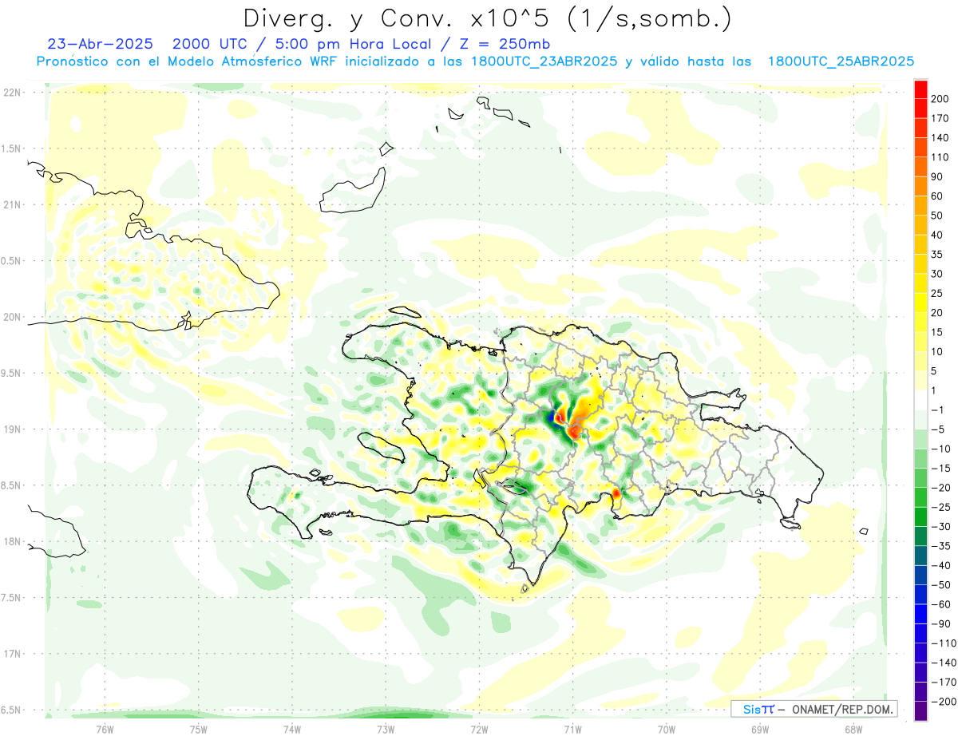Click the "-5" color scale label
This screenshot has width=958, height=740.
pos(938,429)
